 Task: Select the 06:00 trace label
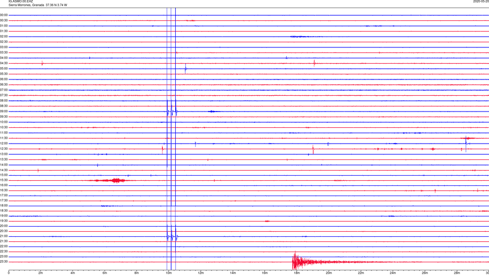4,79
